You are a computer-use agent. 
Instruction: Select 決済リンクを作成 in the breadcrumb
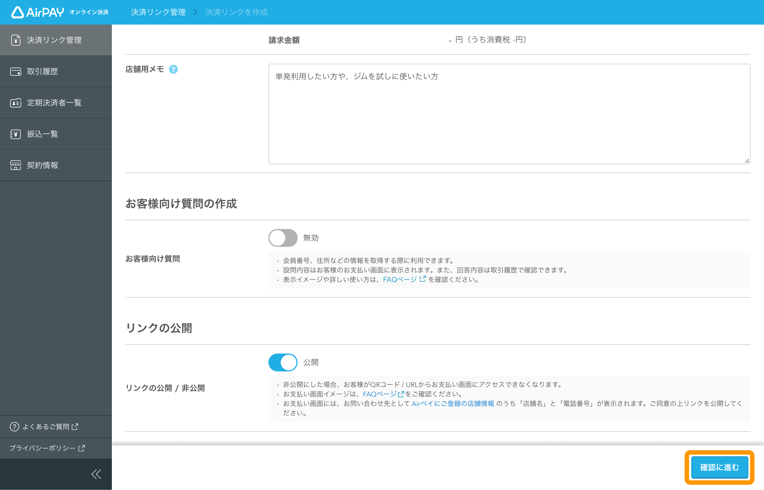(x=236, y=12)
